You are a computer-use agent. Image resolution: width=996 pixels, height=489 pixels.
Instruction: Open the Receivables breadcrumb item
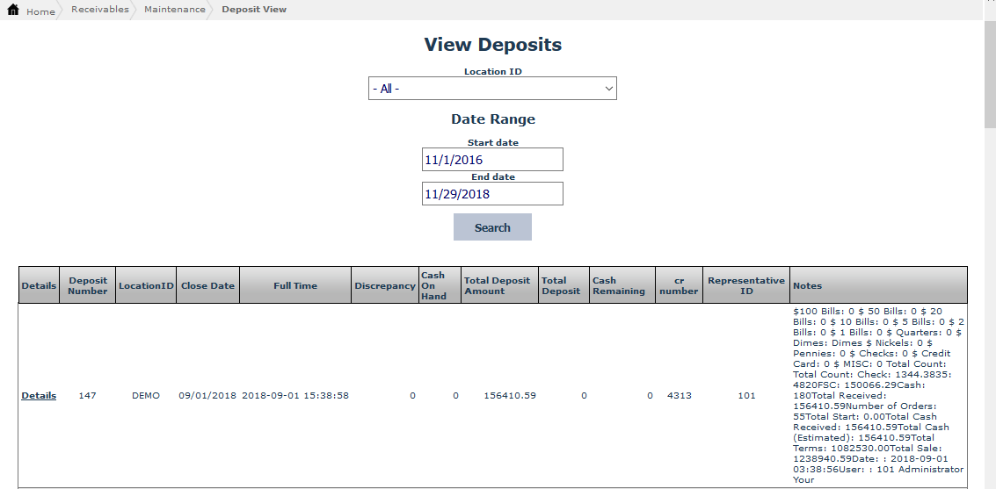click(99, 10)
